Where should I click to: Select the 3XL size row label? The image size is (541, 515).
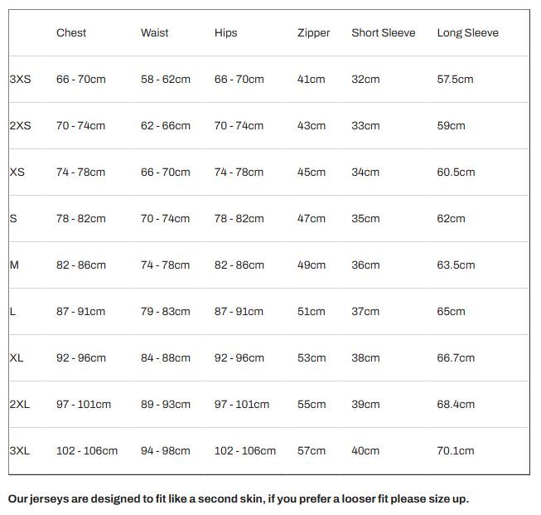[x=20, y=451]
